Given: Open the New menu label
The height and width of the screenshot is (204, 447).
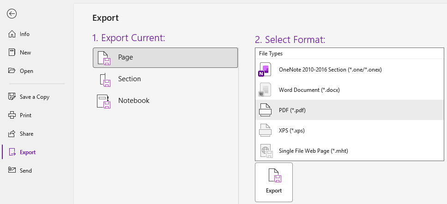Looking at the screenshot, I should 25,53.
